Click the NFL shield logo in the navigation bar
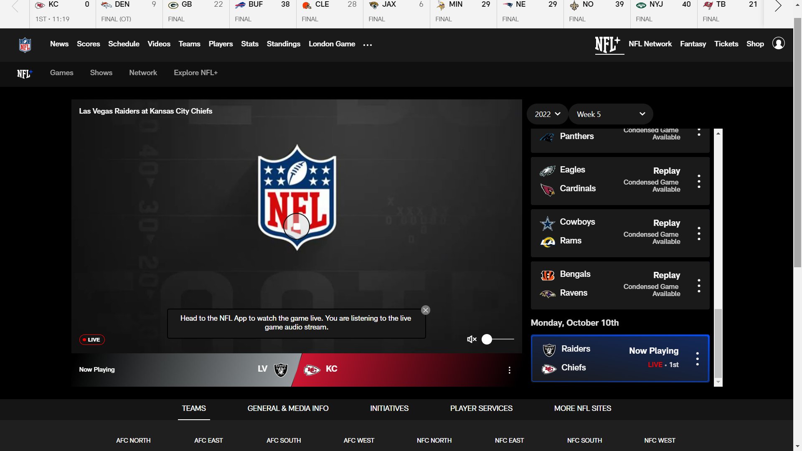 click(x=25, y=45)
